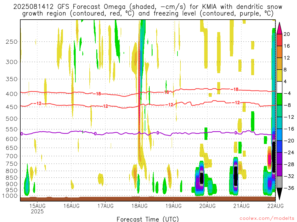Viewport: 297px width, 222px height.
Task: Click the orange 12-to-16 colorbar swatch
Action: pyautogui.click(x=279, y=52)
